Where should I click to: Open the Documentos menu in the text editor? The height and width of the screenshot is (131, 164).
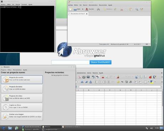pos(103,5)
